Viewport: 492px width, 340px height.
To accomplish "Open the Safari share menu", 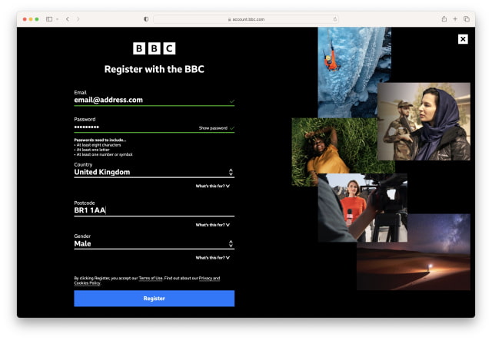I will [444, 18].
